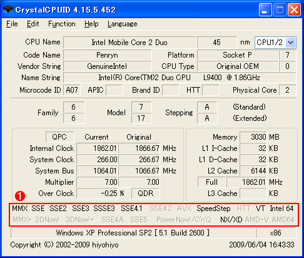Click the Code Name value 'Penryn'
Image resolution: width=304 pixels, height=258 pixels.
pyautogui.click(x=107, y=55)
